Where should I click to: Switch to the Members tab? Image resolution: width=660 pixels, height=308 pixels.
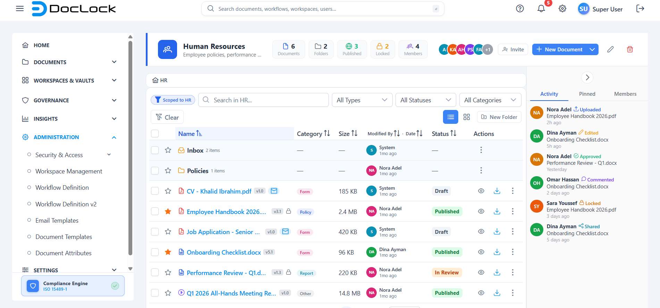point(625,94)
